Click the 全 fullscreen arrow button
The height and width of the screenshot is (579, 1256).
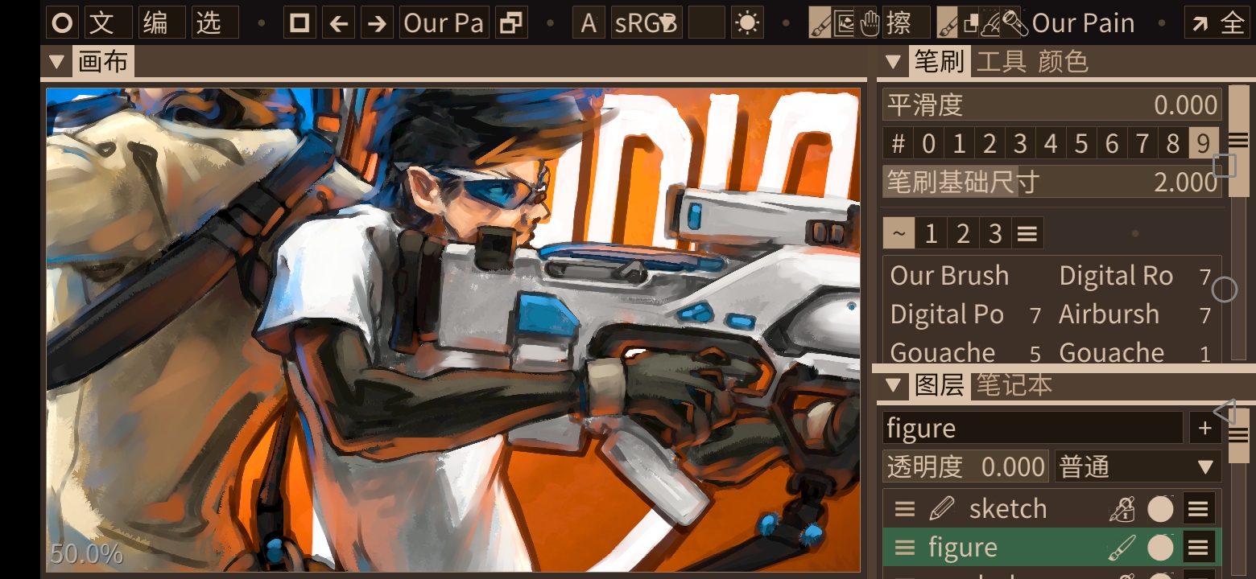1219,23
